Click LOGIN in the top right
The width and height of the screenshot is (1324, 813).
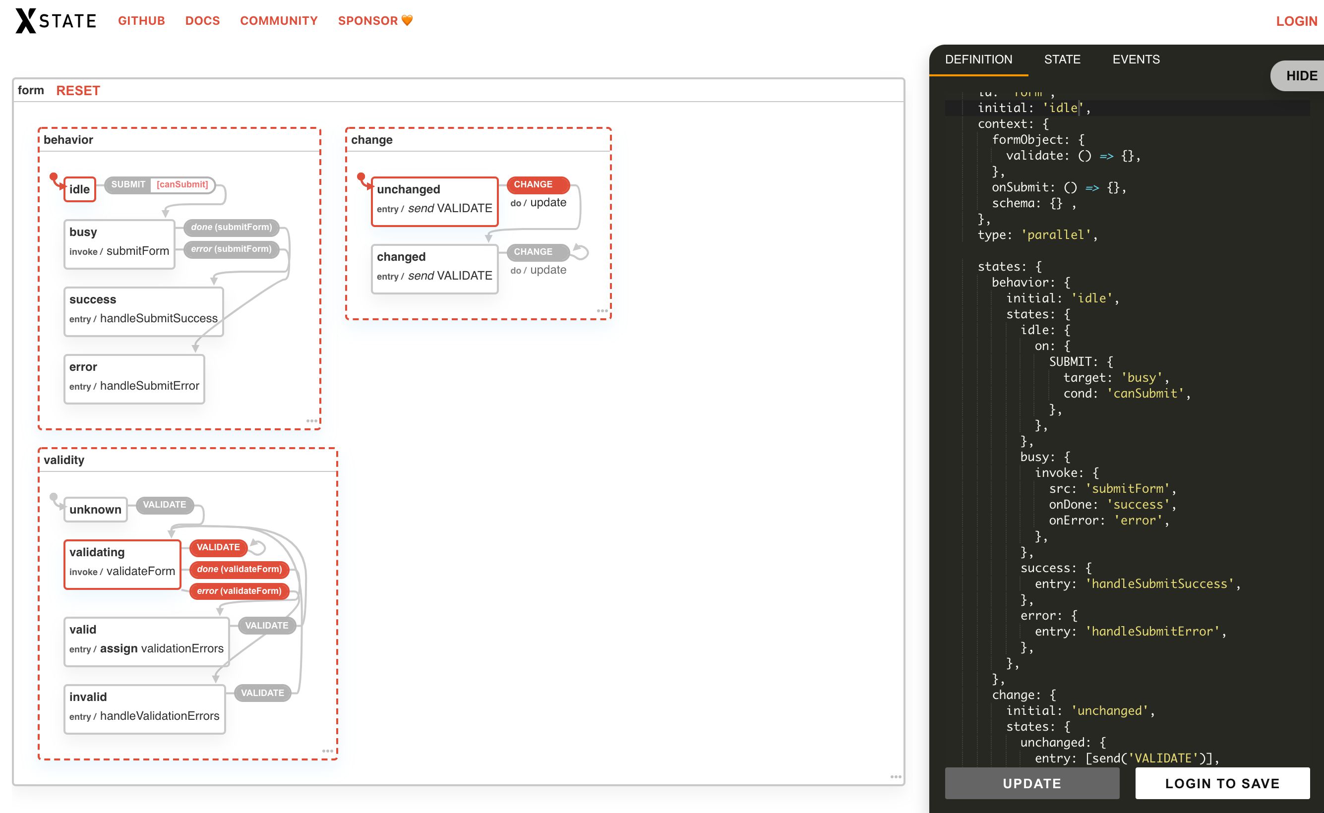click(x=1296, y=21)
